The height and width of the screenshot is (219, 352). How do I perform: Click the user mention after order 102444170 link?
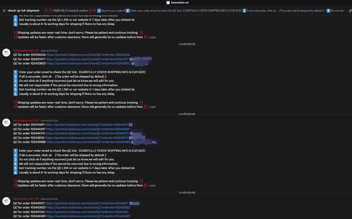coord(136,133)
